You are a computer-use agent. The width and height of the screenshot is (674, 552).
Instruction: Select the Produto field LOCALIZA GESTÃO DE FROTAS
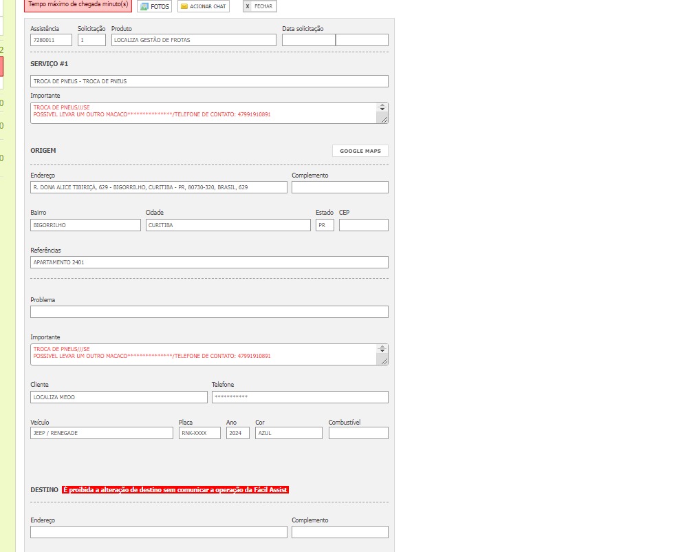coord(194,40)
